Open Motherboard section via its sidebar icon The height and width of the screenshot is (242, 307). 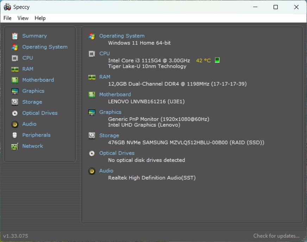click(14, 80)
